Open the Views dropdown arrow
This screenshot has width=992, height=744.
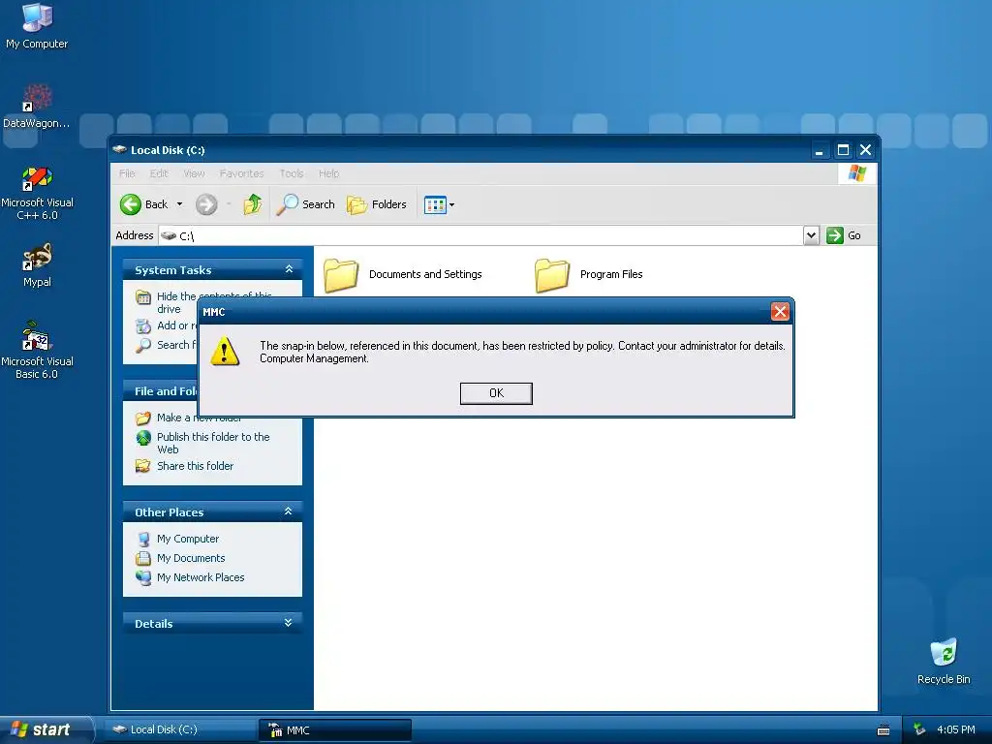451,205
